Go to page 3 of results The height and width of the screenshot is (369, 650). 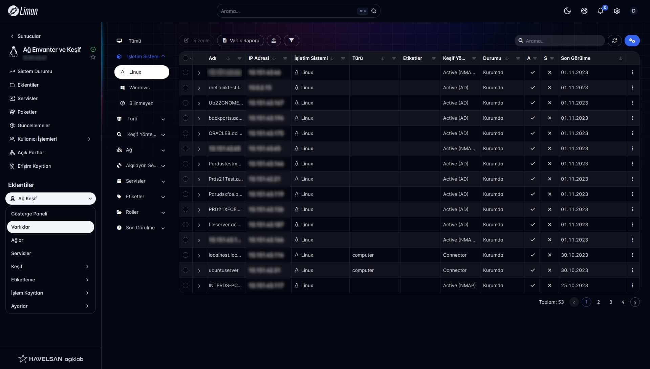pos(610,302)
